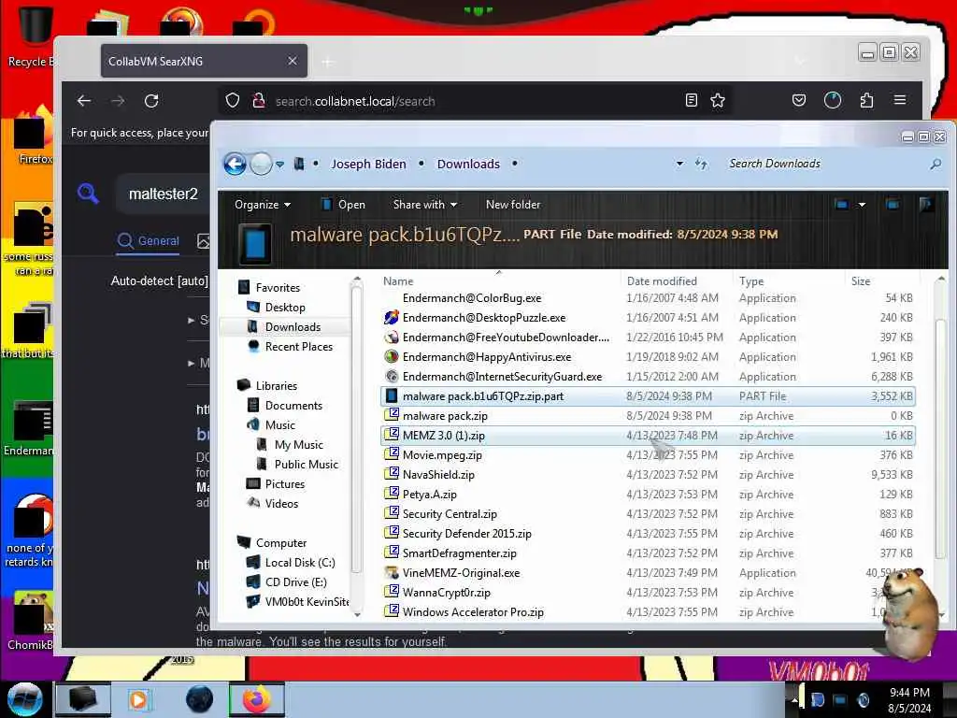Switch to the General search tab

point(148,240)
